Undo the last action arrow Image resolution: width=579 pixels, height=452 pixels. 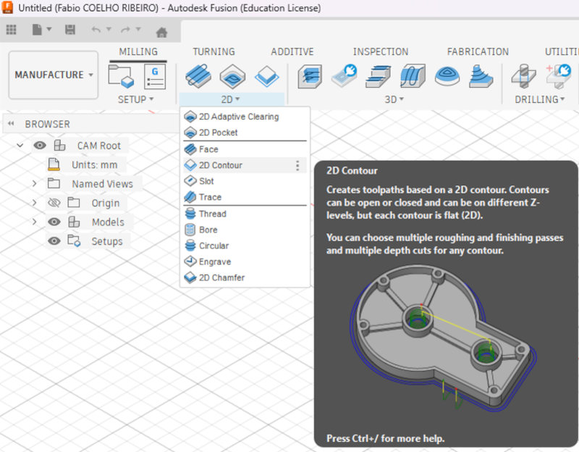coord(96,30)
